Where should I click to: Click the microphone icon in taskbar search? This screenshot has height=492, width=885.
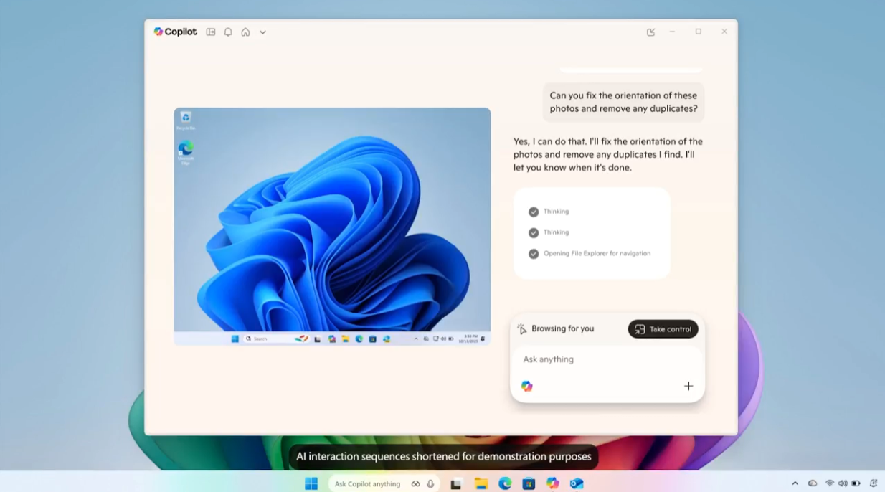point(430,484)
